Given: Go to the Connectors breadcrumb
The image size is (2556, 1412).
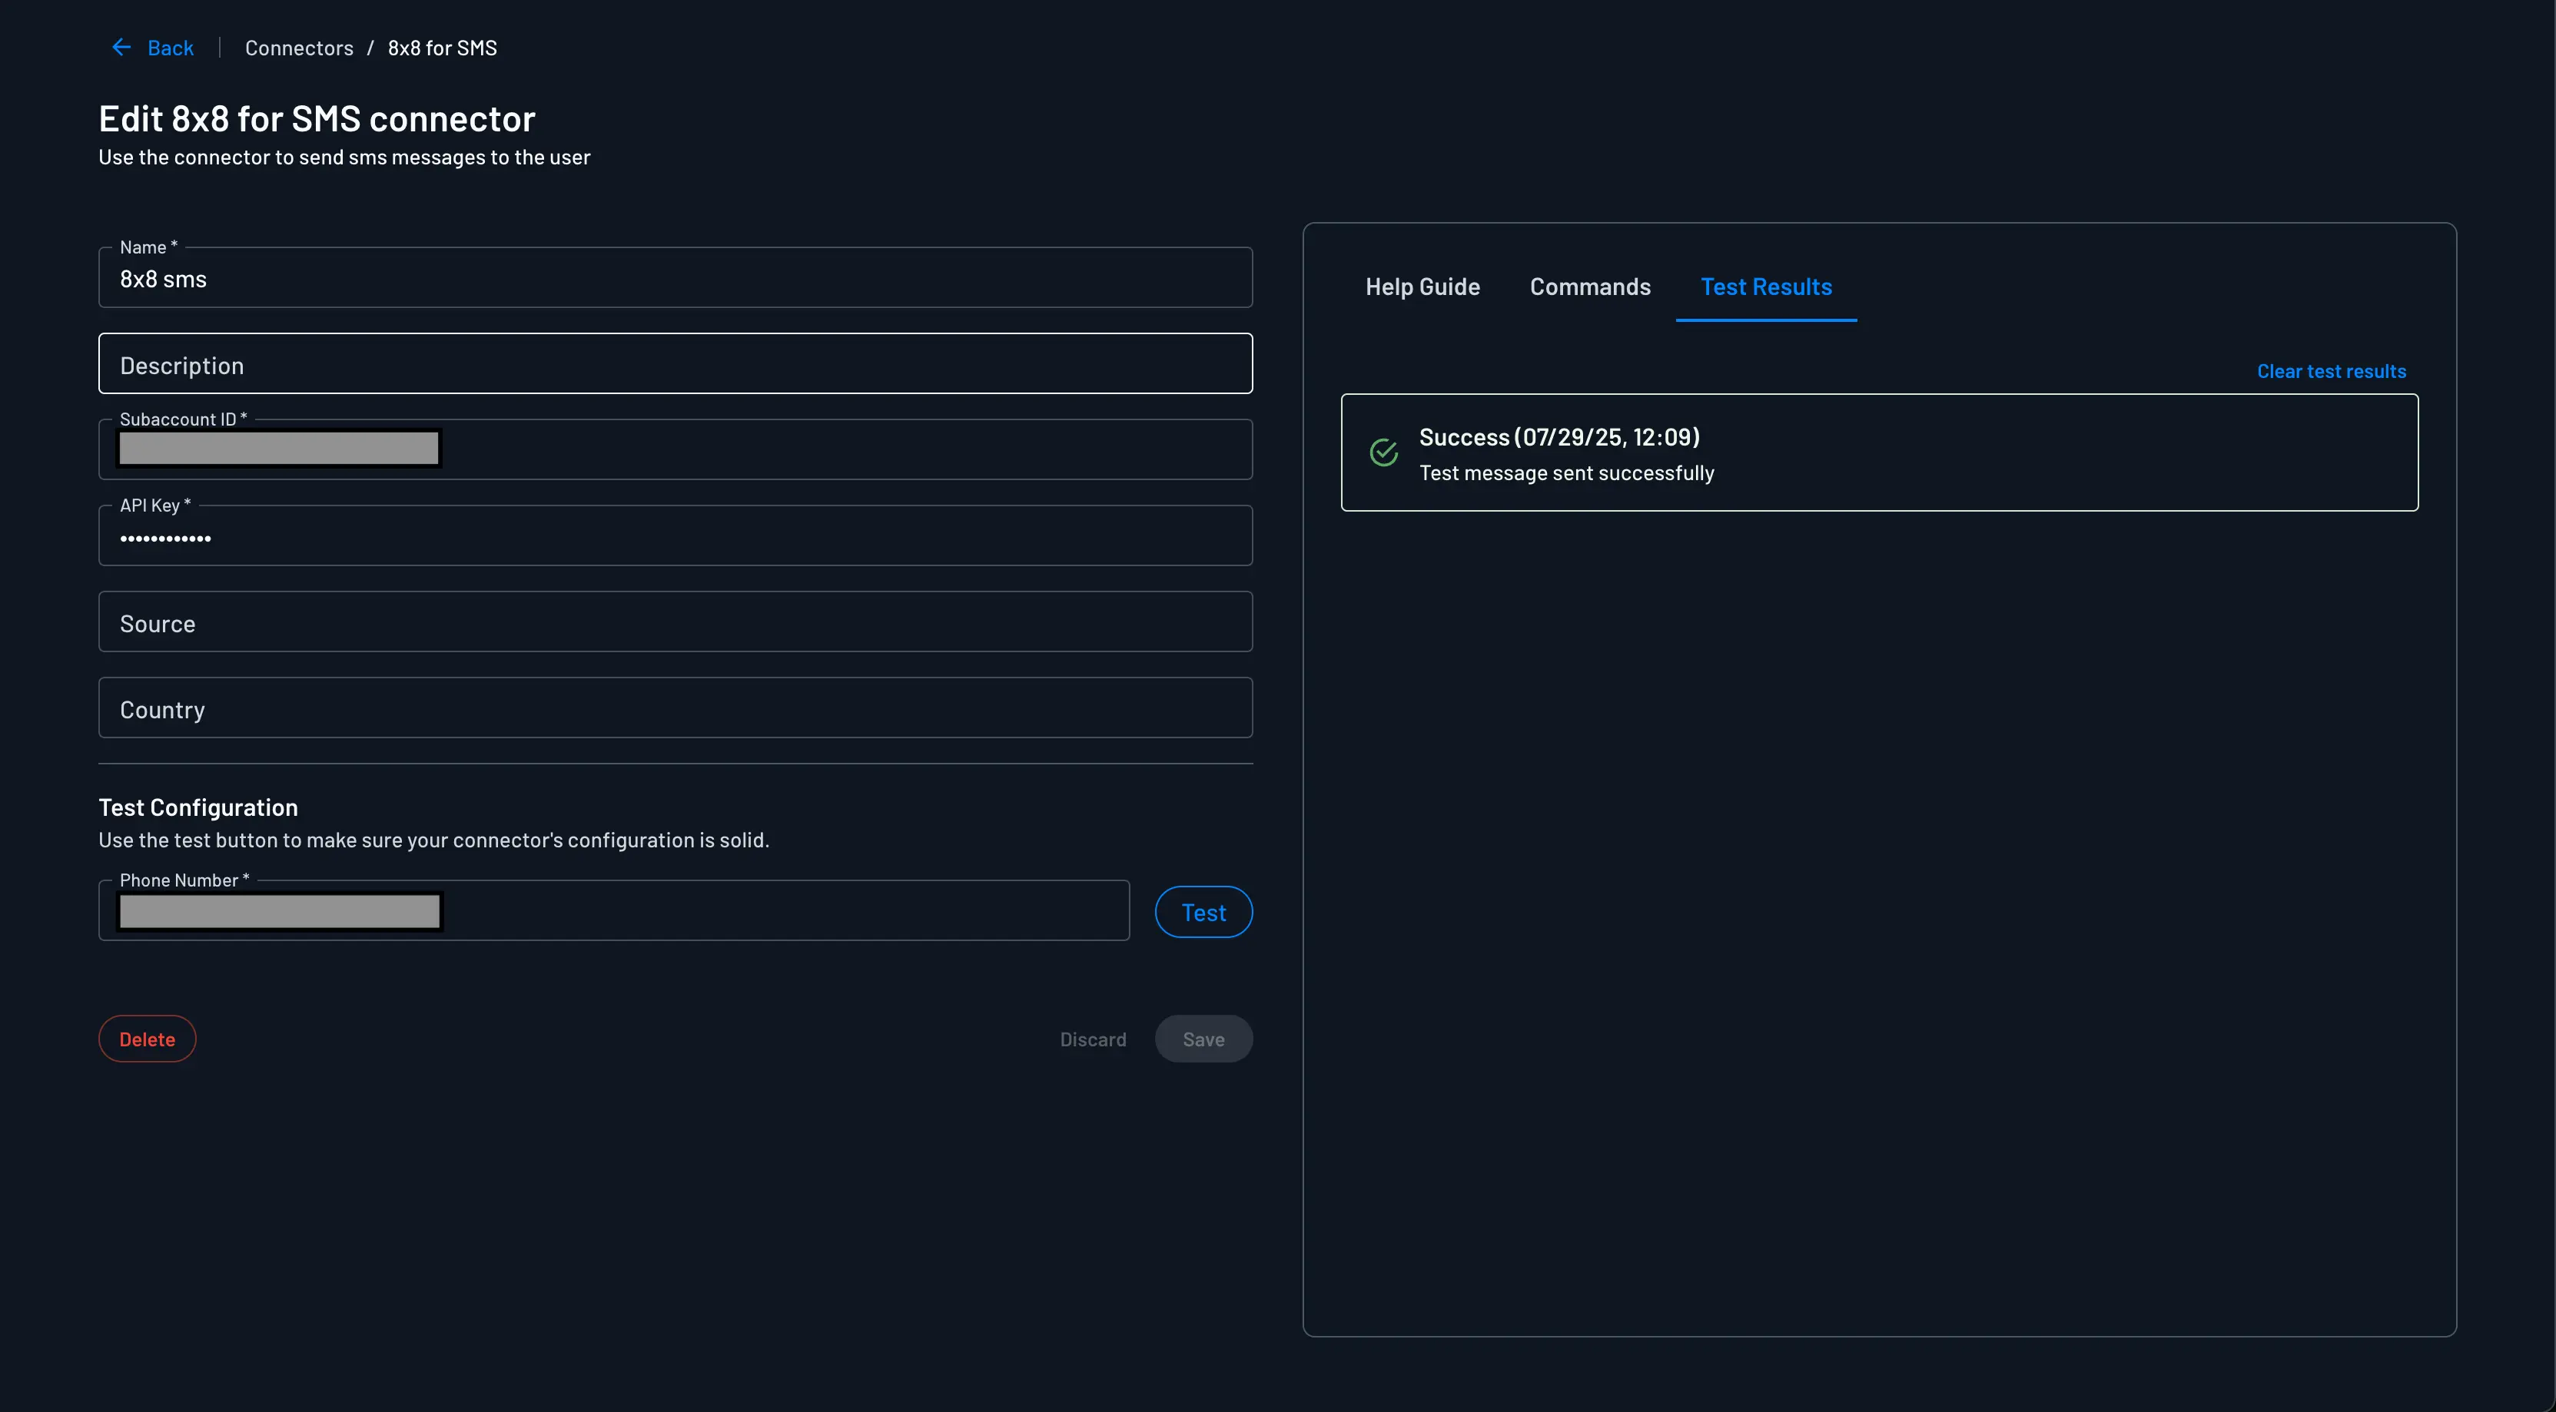Looking at the screenshot, I should tap(299, 48).
